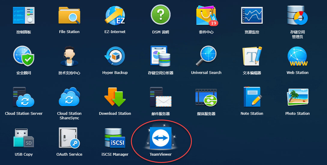Open 邮件服务器 mail server
The image size is (327, 165).
pos(161,97)
